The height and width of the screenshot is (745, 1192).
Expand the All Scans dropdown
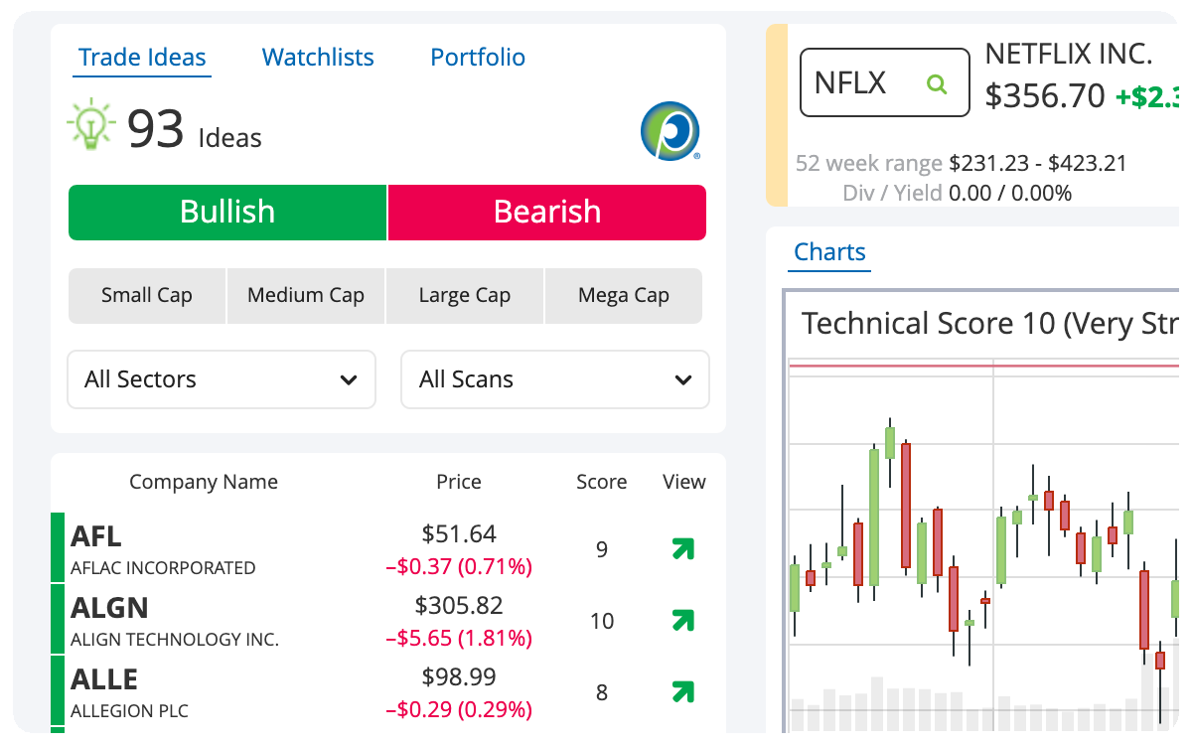pos(555,379)
